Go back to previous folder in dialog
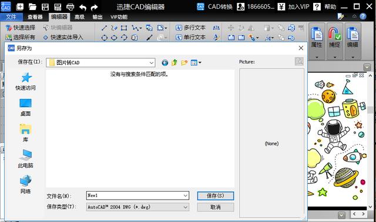The height and width of the screenshot is (222, 376). coord(164,63)
